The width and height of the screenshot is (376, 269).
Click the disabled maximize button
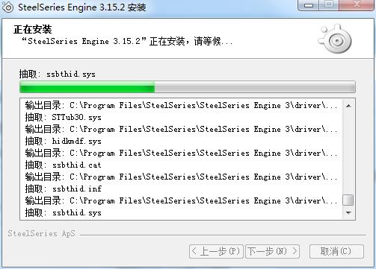tap(329, 5)
